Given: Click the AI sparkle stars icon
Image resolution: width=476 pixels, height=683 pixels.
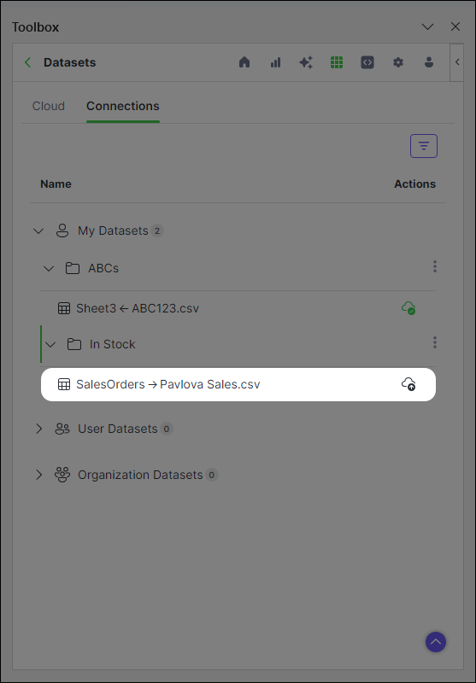Looking at the screenshot, I should pos(306,62).
